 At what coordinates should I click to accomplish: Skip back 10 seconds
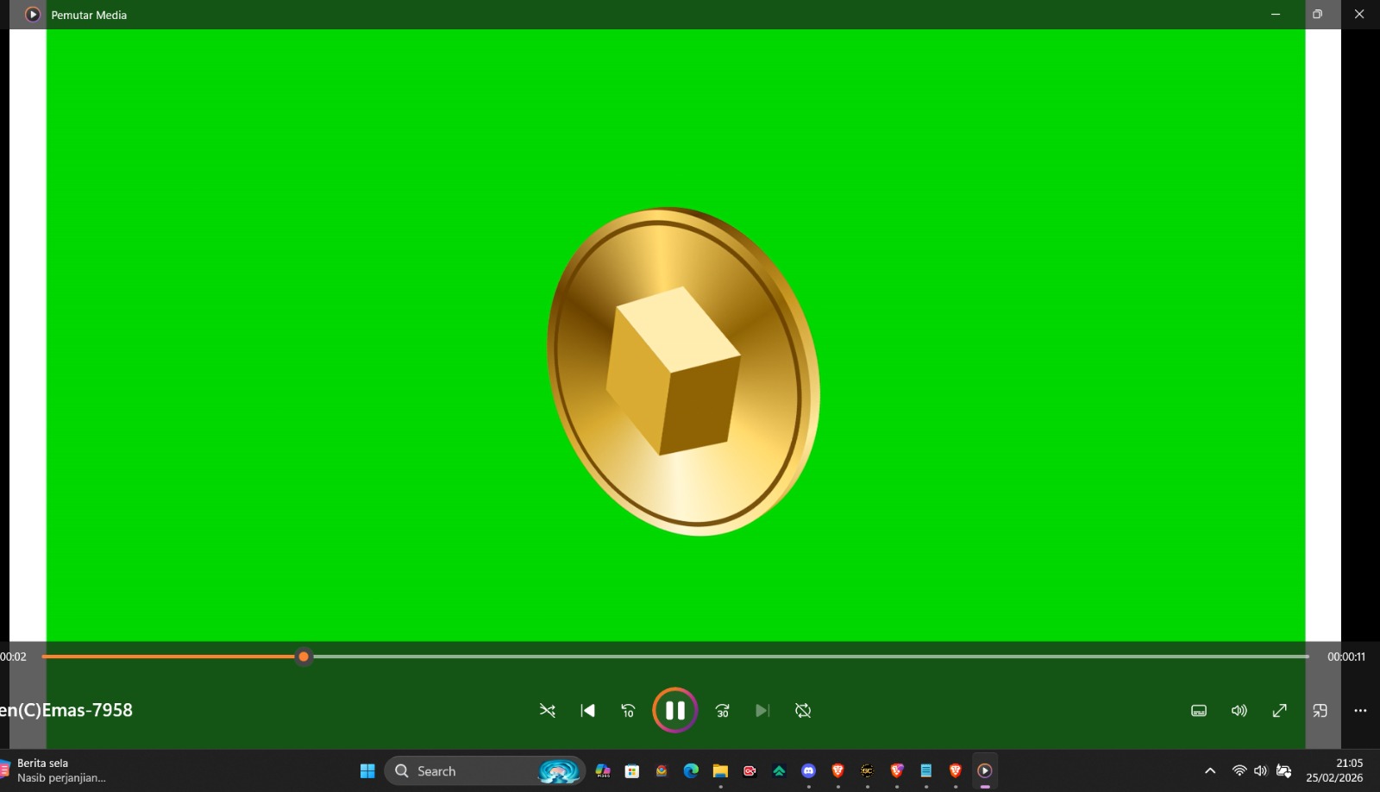tap(628, 710)
